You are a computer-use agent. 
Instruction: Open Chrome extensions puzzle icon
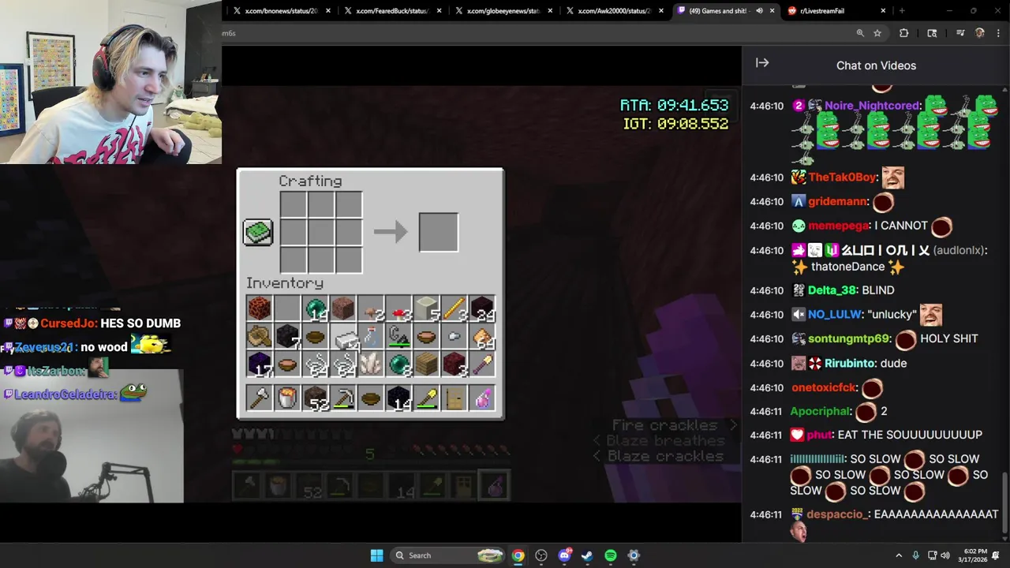903,33
